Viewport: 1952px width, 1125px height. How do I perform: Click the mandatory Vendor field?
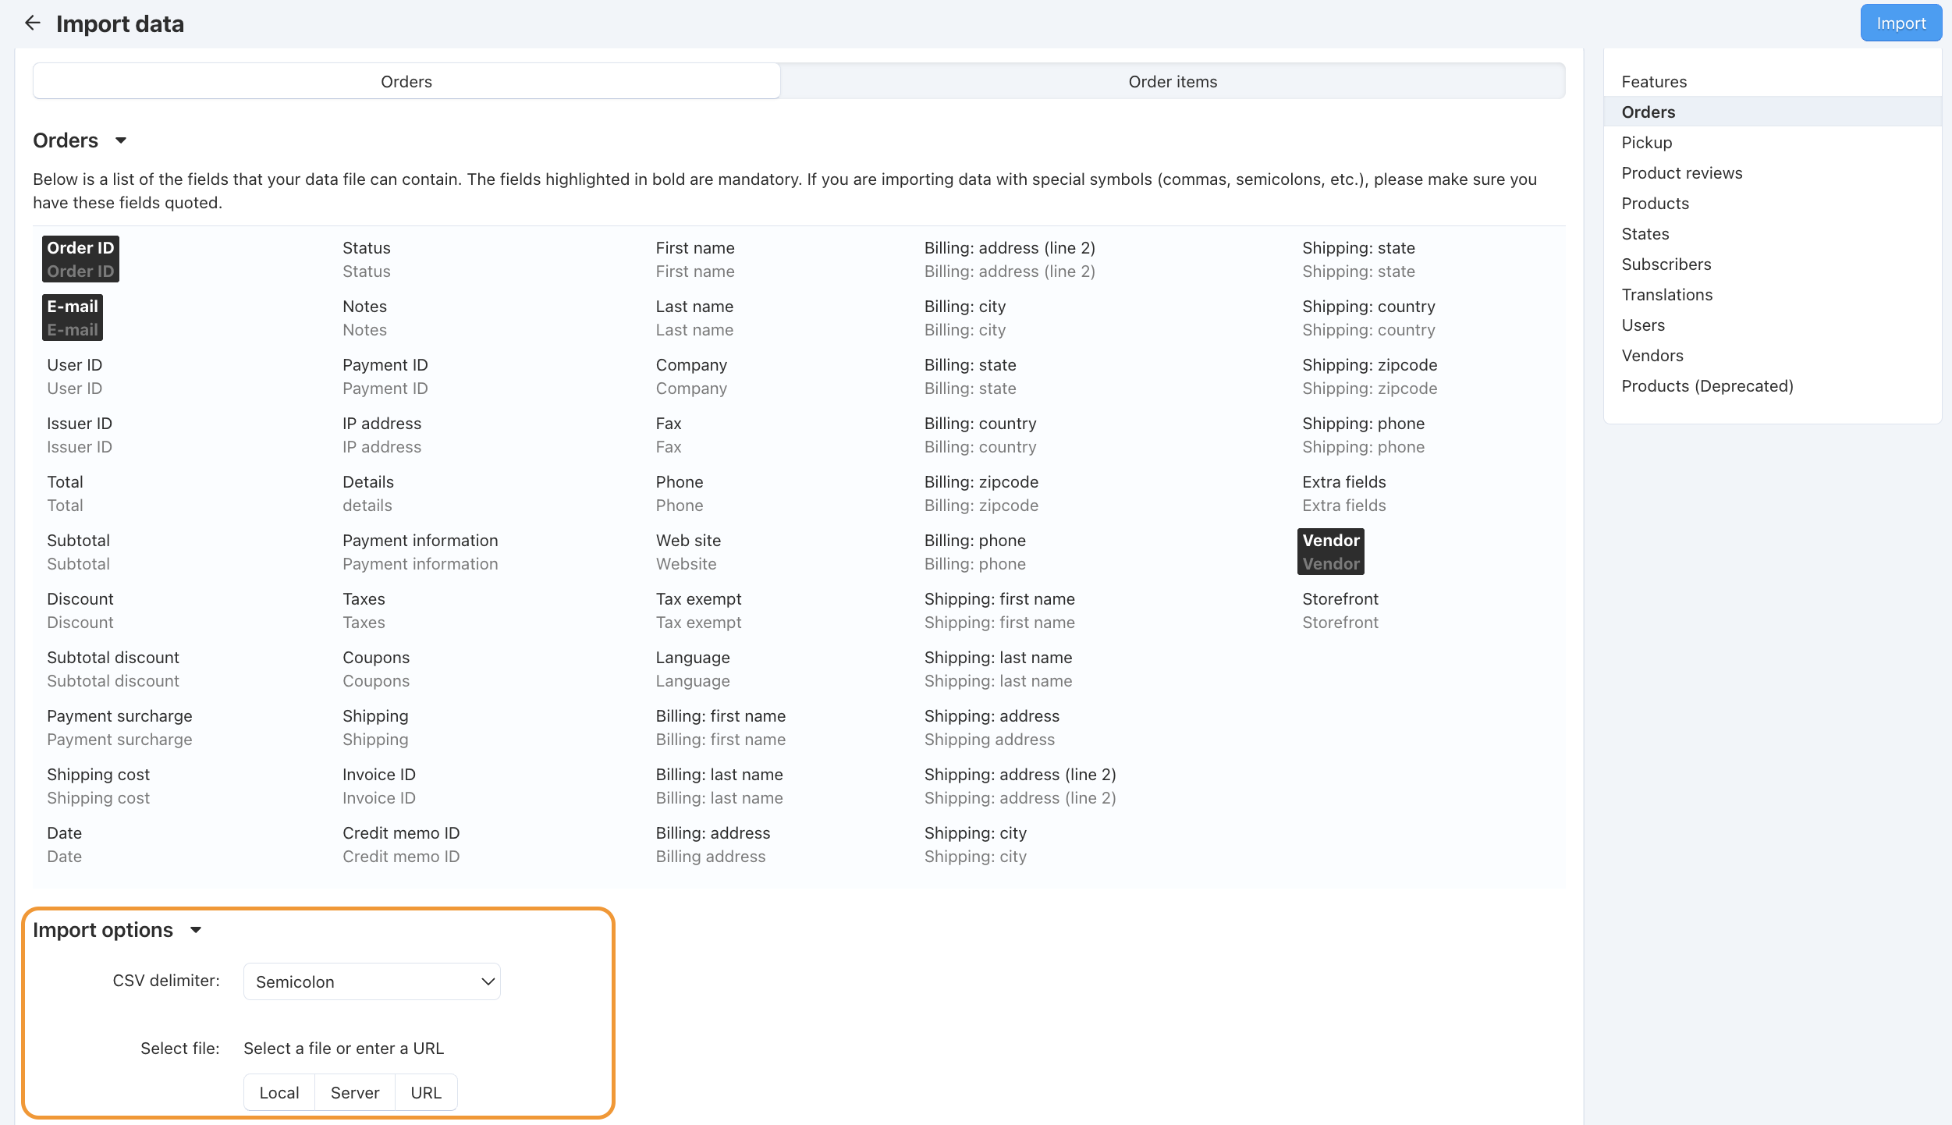tap(1331, 552)
